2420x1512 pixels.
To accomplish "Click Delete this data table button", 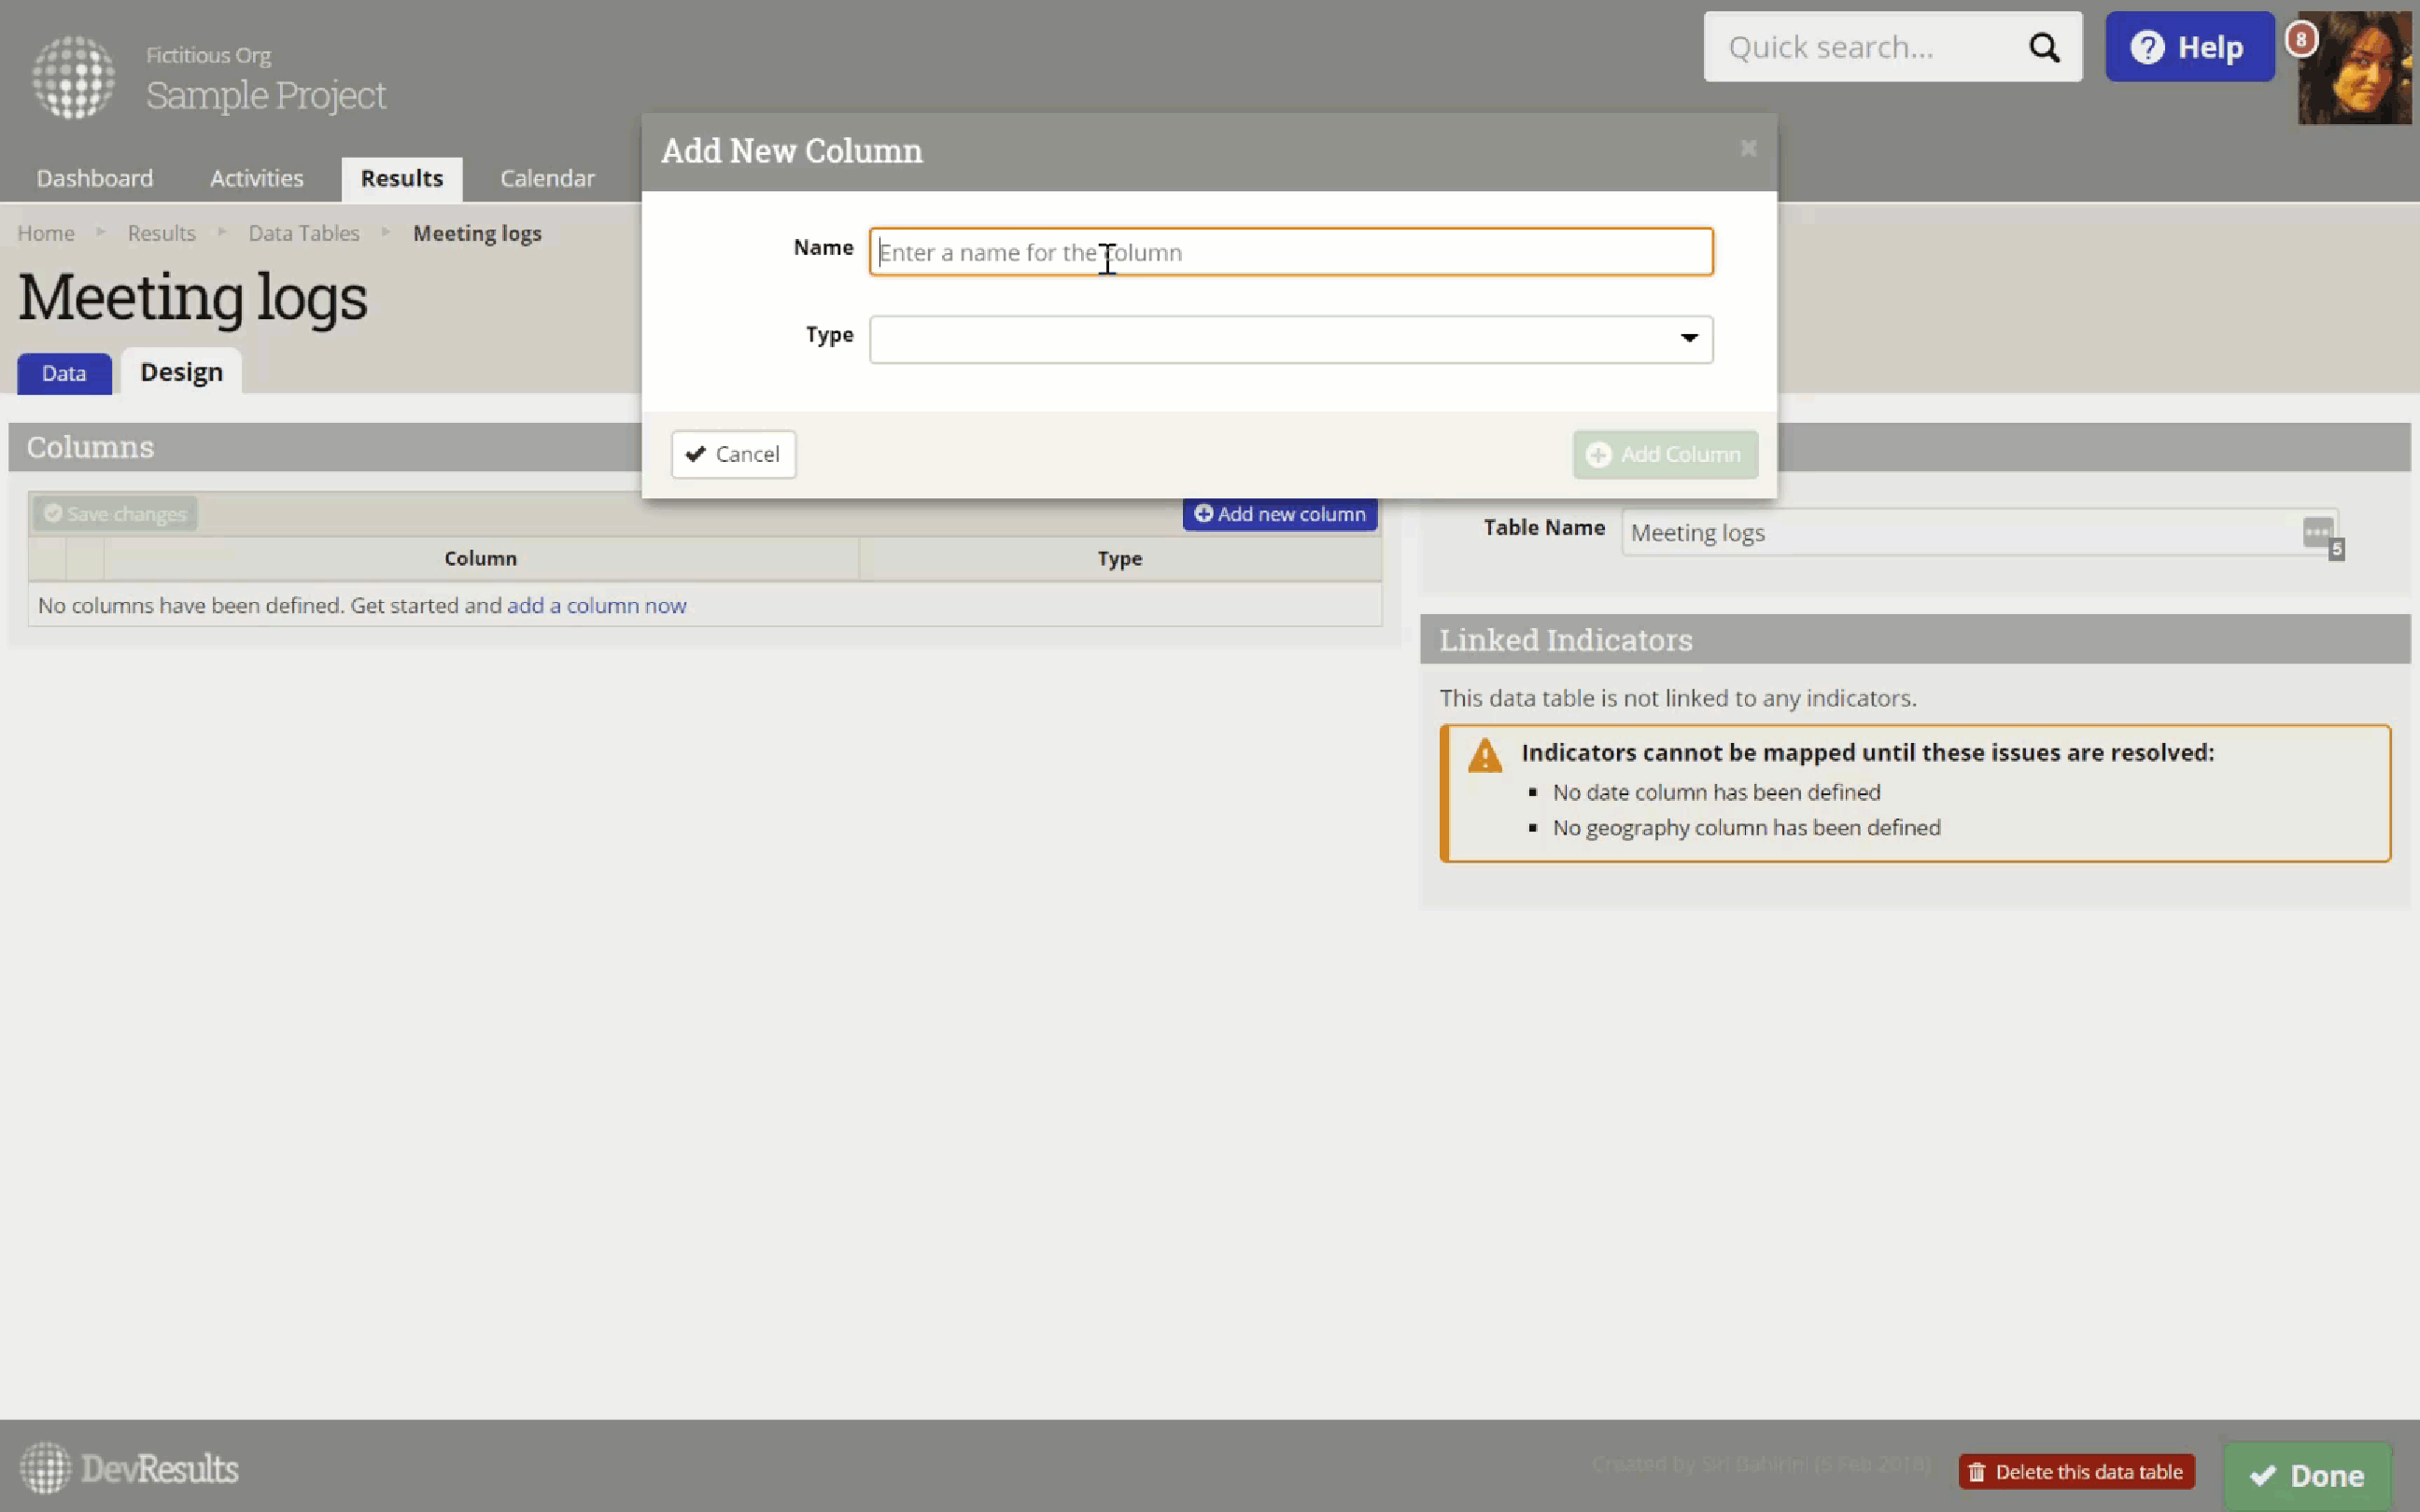I will [x=2076, y=1471].
